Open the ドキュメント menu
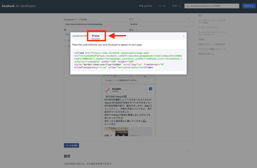 pos(146,6)
